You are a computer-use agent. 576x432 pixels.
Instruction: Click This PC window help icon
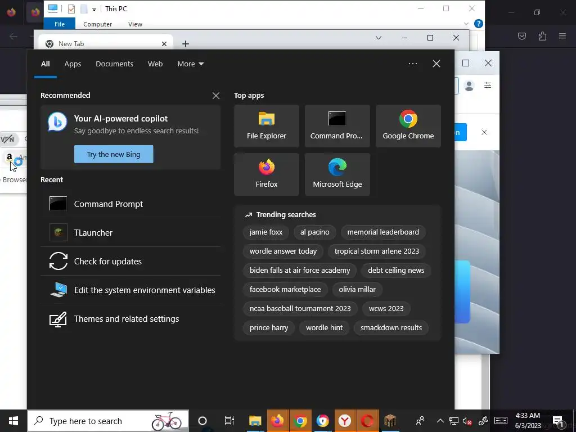(478, 24)
